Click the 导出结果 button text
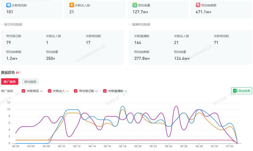 pyautogui.click(x=244, y=91)
